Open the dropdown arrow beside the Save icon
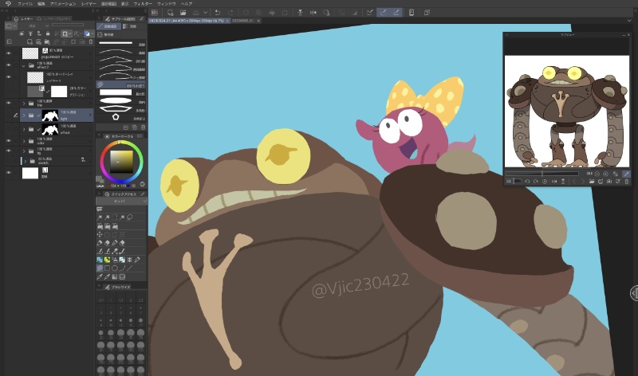Screen dimensions: 638x376 tap(205, 13)
